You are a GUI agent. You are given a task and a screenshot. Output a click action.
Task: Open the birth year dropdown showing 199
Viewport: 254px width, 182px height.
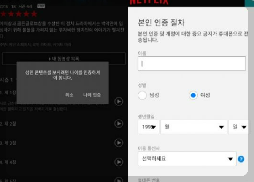(x=149, y=127)
